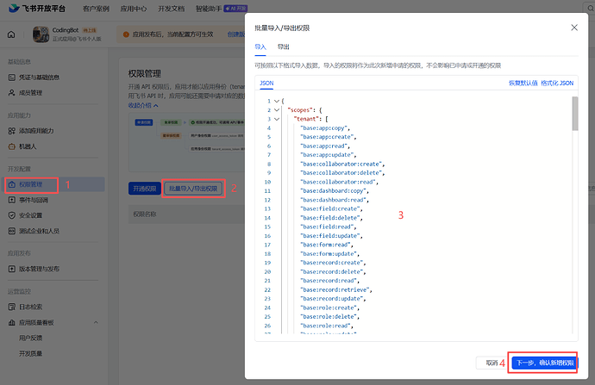Viewport: 595px width, 385px height.
Task: Open 智能助手 in top navigation
Action: tap(209, 9)
